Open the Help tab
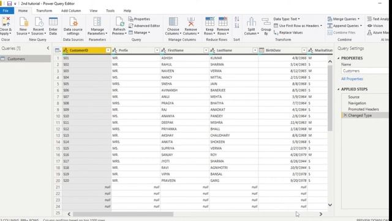The width and height of the screenshot is (392, 221). [127, 11]
